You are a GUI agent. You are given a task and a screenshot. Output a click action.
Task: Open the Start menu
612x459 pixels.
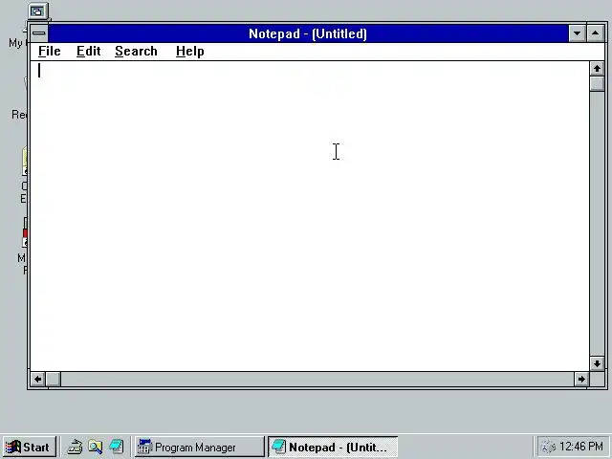tap(29, 447)
